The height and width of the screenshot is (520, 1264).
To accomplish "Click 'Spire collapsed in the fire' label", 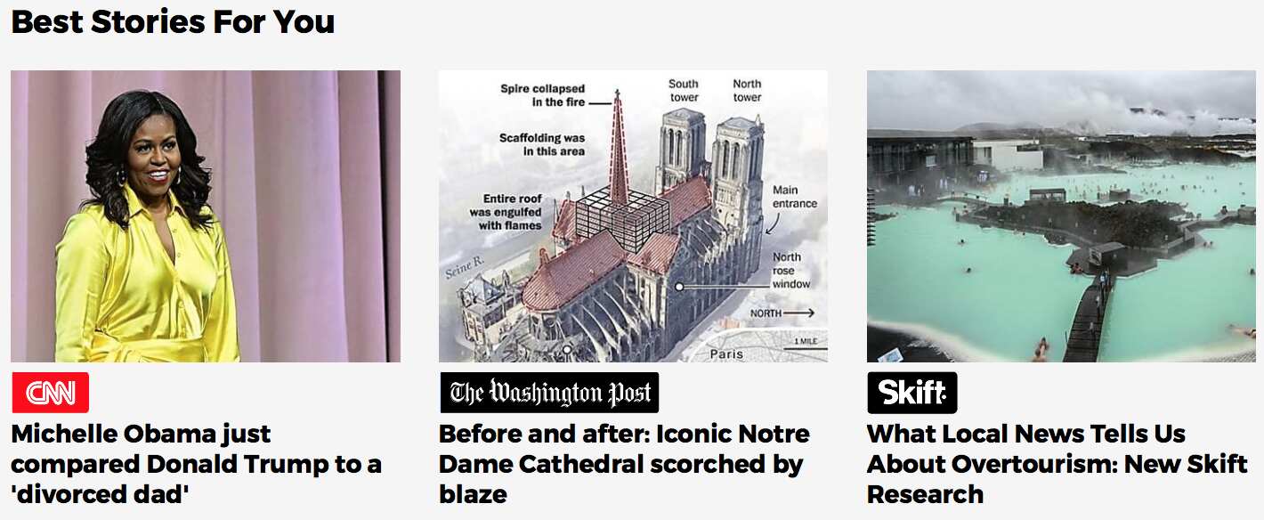I will (x=542, y=95).
